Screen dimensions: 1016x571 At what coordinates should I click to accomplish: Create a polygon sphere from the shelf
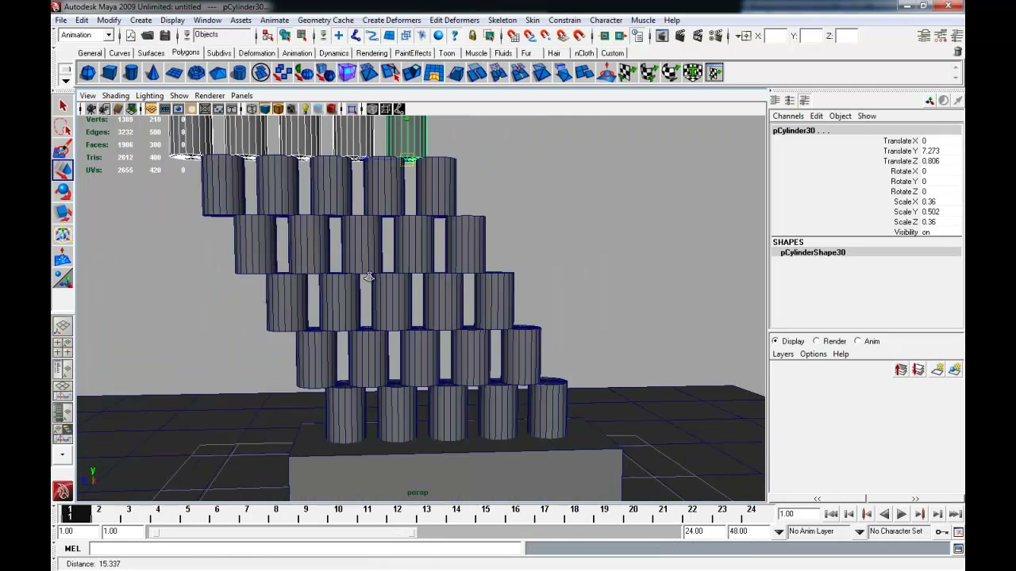[x=88, y=73]
